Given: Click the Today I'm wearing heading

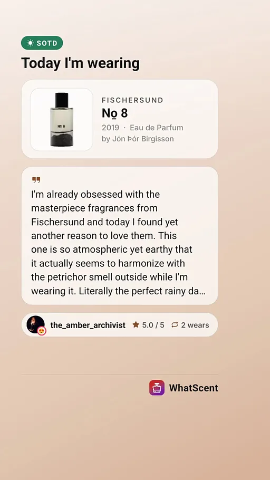Looking at the screenshot, I should 80,63.
